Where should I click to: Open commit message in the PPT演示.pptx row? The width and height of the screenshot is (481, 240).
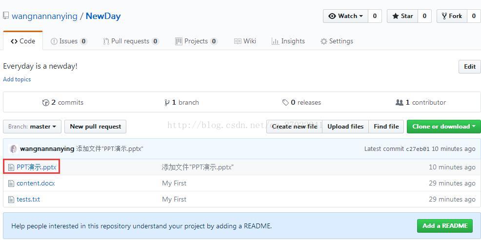coord(198,167)
